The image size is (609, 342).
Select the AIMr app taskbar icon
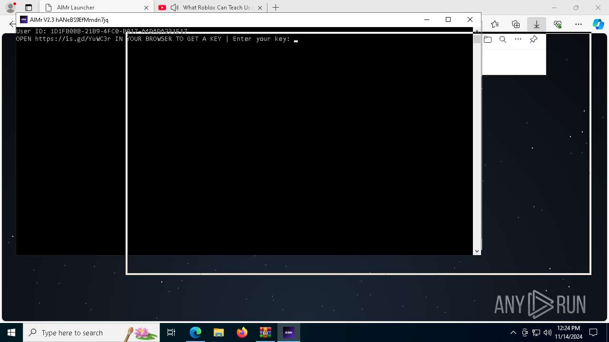[288, 332]
